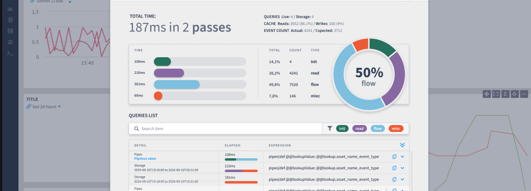This screenshot has height=191, width=531.
Task: Click the sigma icon on chart panel
Action: pyautogui.click(x=505, y=94)
